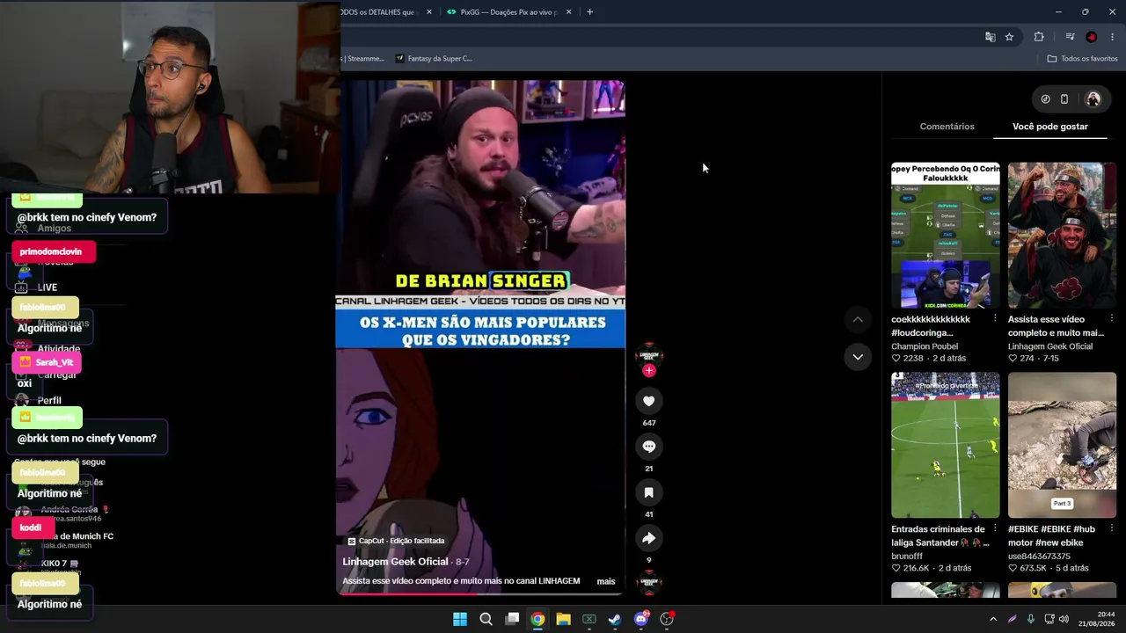The image size is (1126, 633).
Task: Open the Windows Start menu
Action: click(460, 619)
